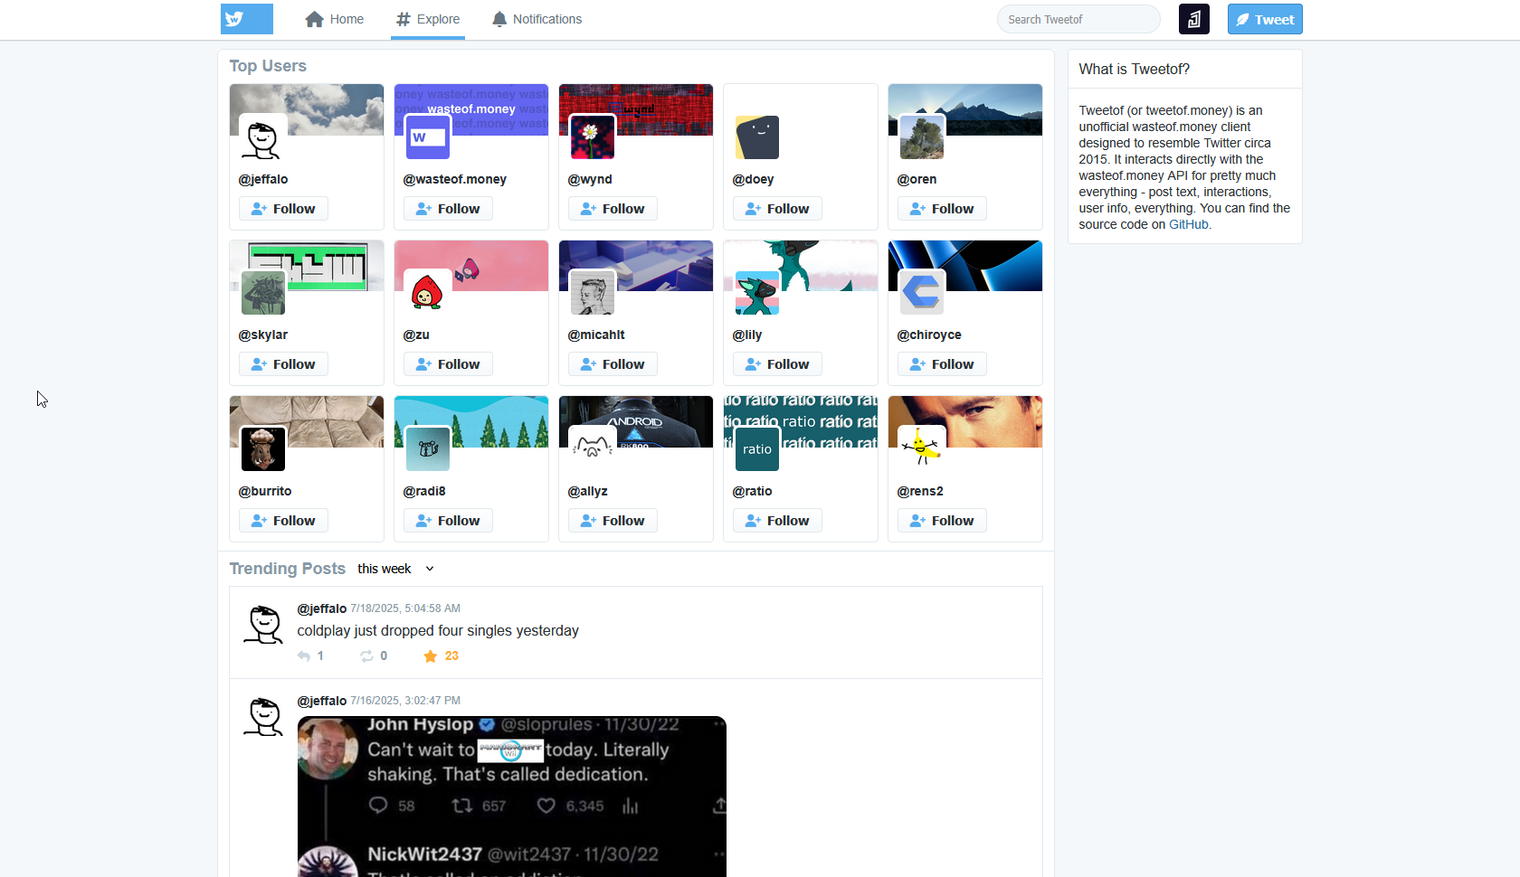Star the coldplay singles post
Screen dimensions: 1520x877
(x=441, y=656)
